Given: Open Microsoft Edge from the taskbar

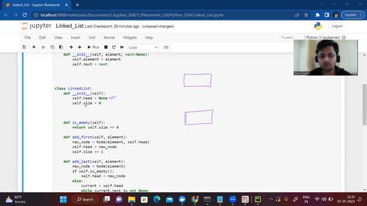Looking at the screenshot, I should (157, 200).
